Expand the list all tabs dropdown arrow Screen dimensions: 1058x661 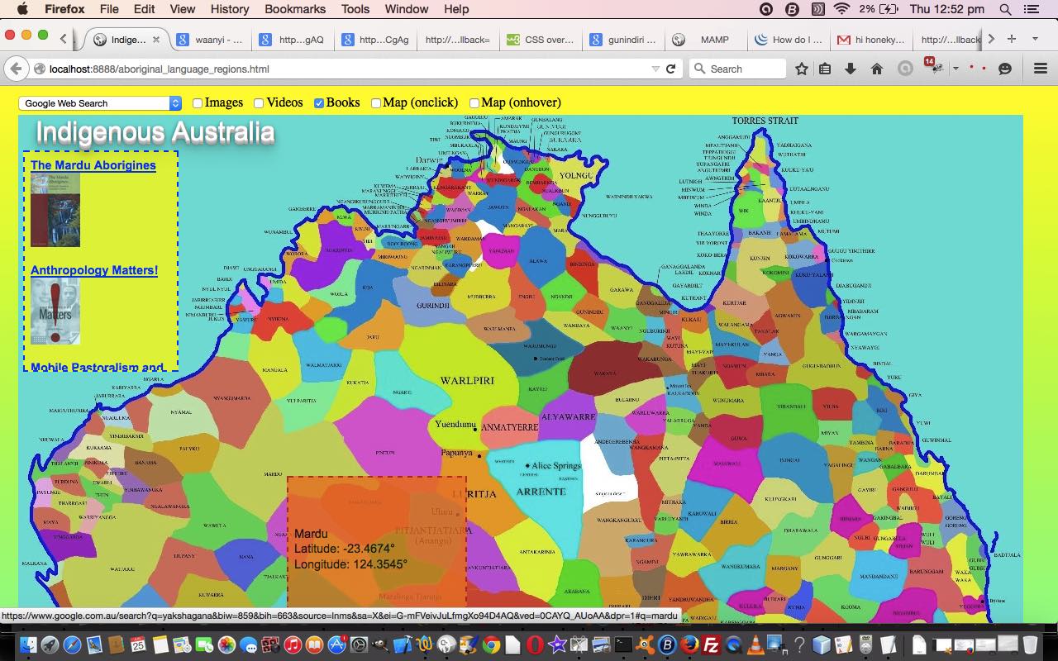coord(1035,39)
